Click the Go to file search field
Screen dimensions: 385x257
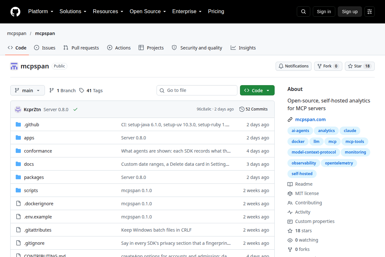[x=197, y=91]
